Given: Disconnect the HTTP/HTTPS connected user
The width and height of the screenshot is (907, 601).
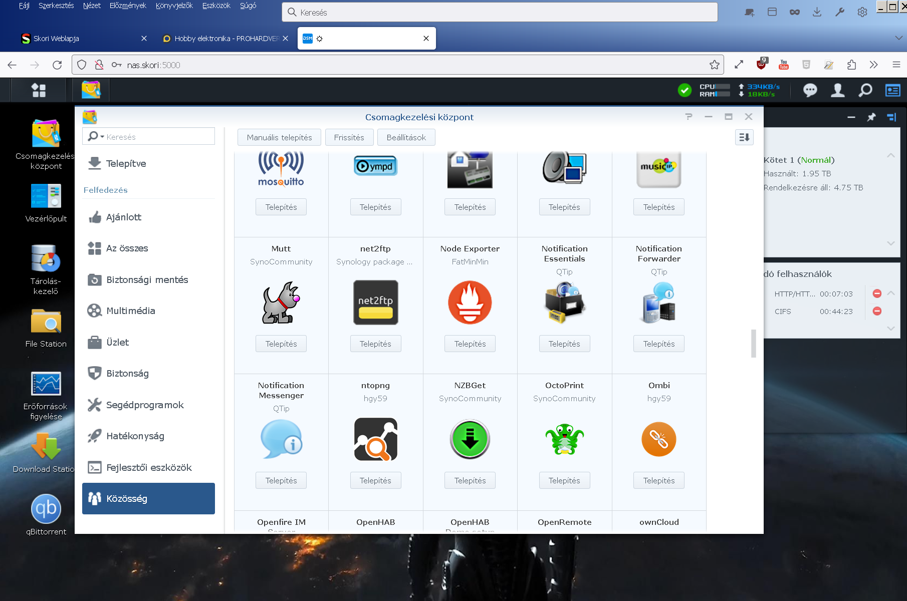Looking at the screenshot, I should click(877, 293).
